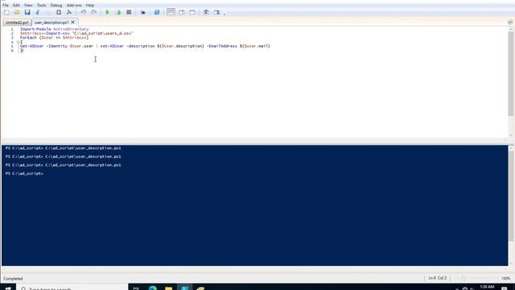Stop operation with square stop icon
This screenshot has width=515, height=290.
129,12
